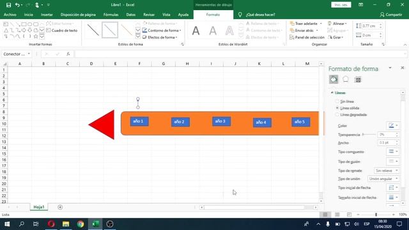The height and width of the screenshot is (230, 409).
Task: Open Tipo de unión dropdown
Action: pyautogui.click(x=383, y=179)
